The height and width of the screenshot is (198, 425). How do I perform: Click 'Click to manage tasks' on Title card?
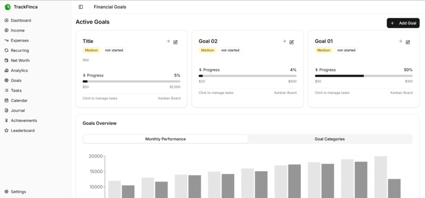[x=100, y=98]
